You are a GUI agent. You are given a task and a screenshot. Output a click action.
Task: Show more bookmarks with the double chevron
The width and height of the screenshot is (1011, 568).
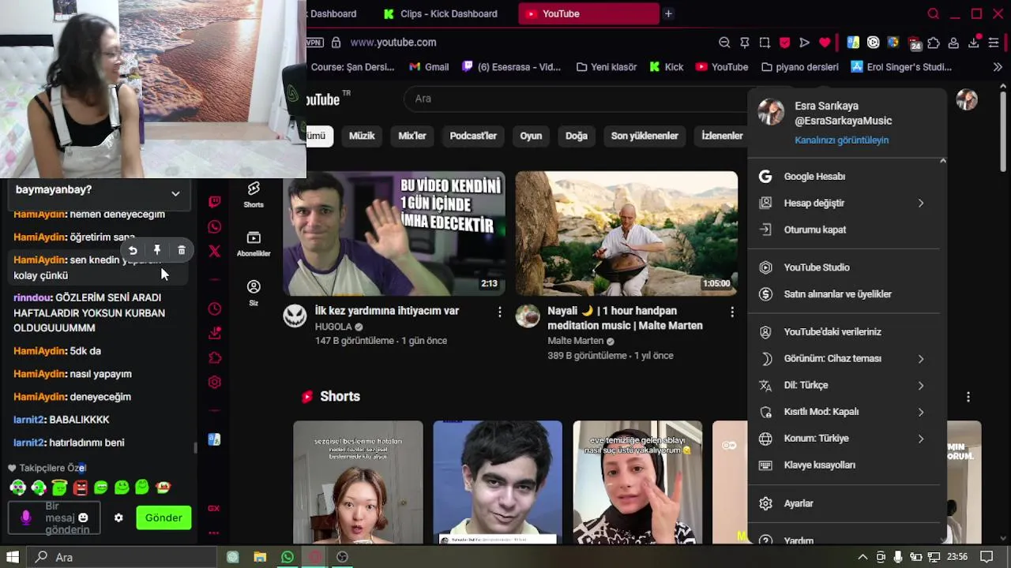(x=997, y=67)
